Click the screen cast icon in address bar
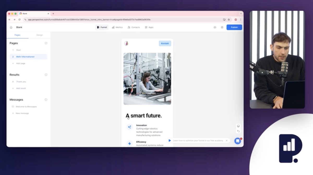This screenshot has height=175, width=313. pyautogui.click(x=224, y=20)
